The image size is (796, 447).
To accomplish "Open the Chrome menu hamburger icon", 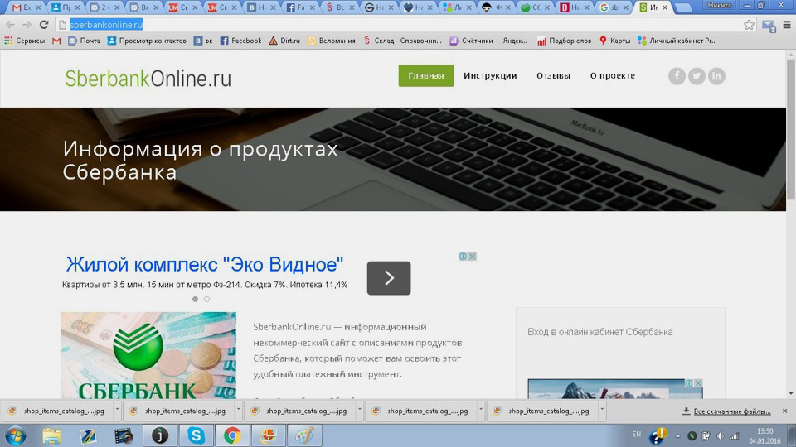I will click(x=786, y=25).
